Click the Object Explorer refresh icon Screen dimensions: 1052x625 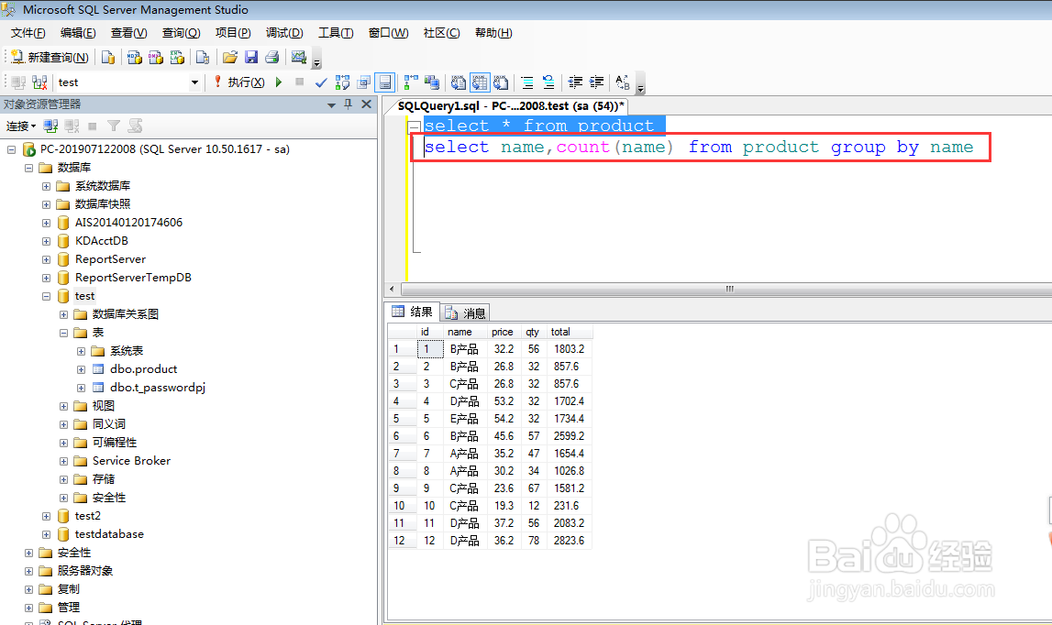[136, 126]
